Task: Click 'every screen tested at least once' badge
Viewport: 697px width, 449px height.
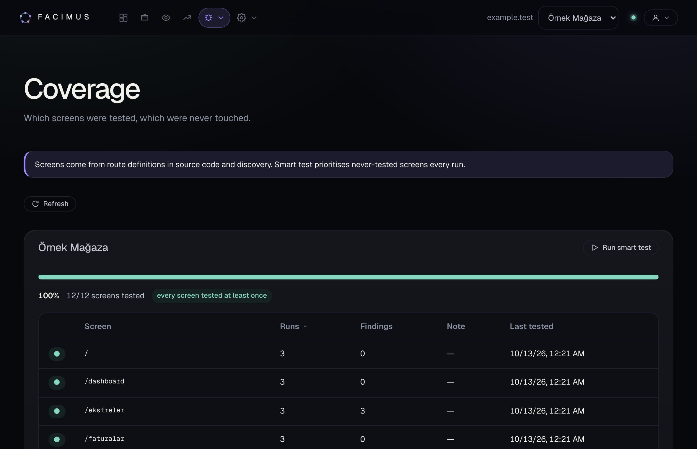Action: (212, 296)
